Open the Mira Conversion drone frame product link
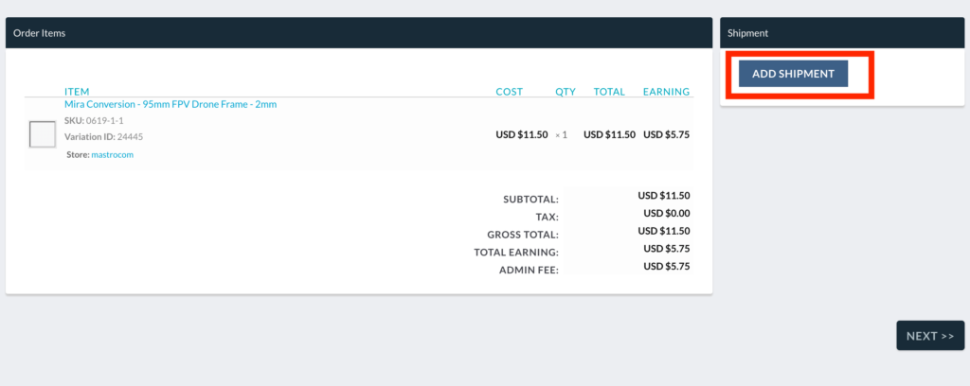970x386 pixels. [171, 104]
